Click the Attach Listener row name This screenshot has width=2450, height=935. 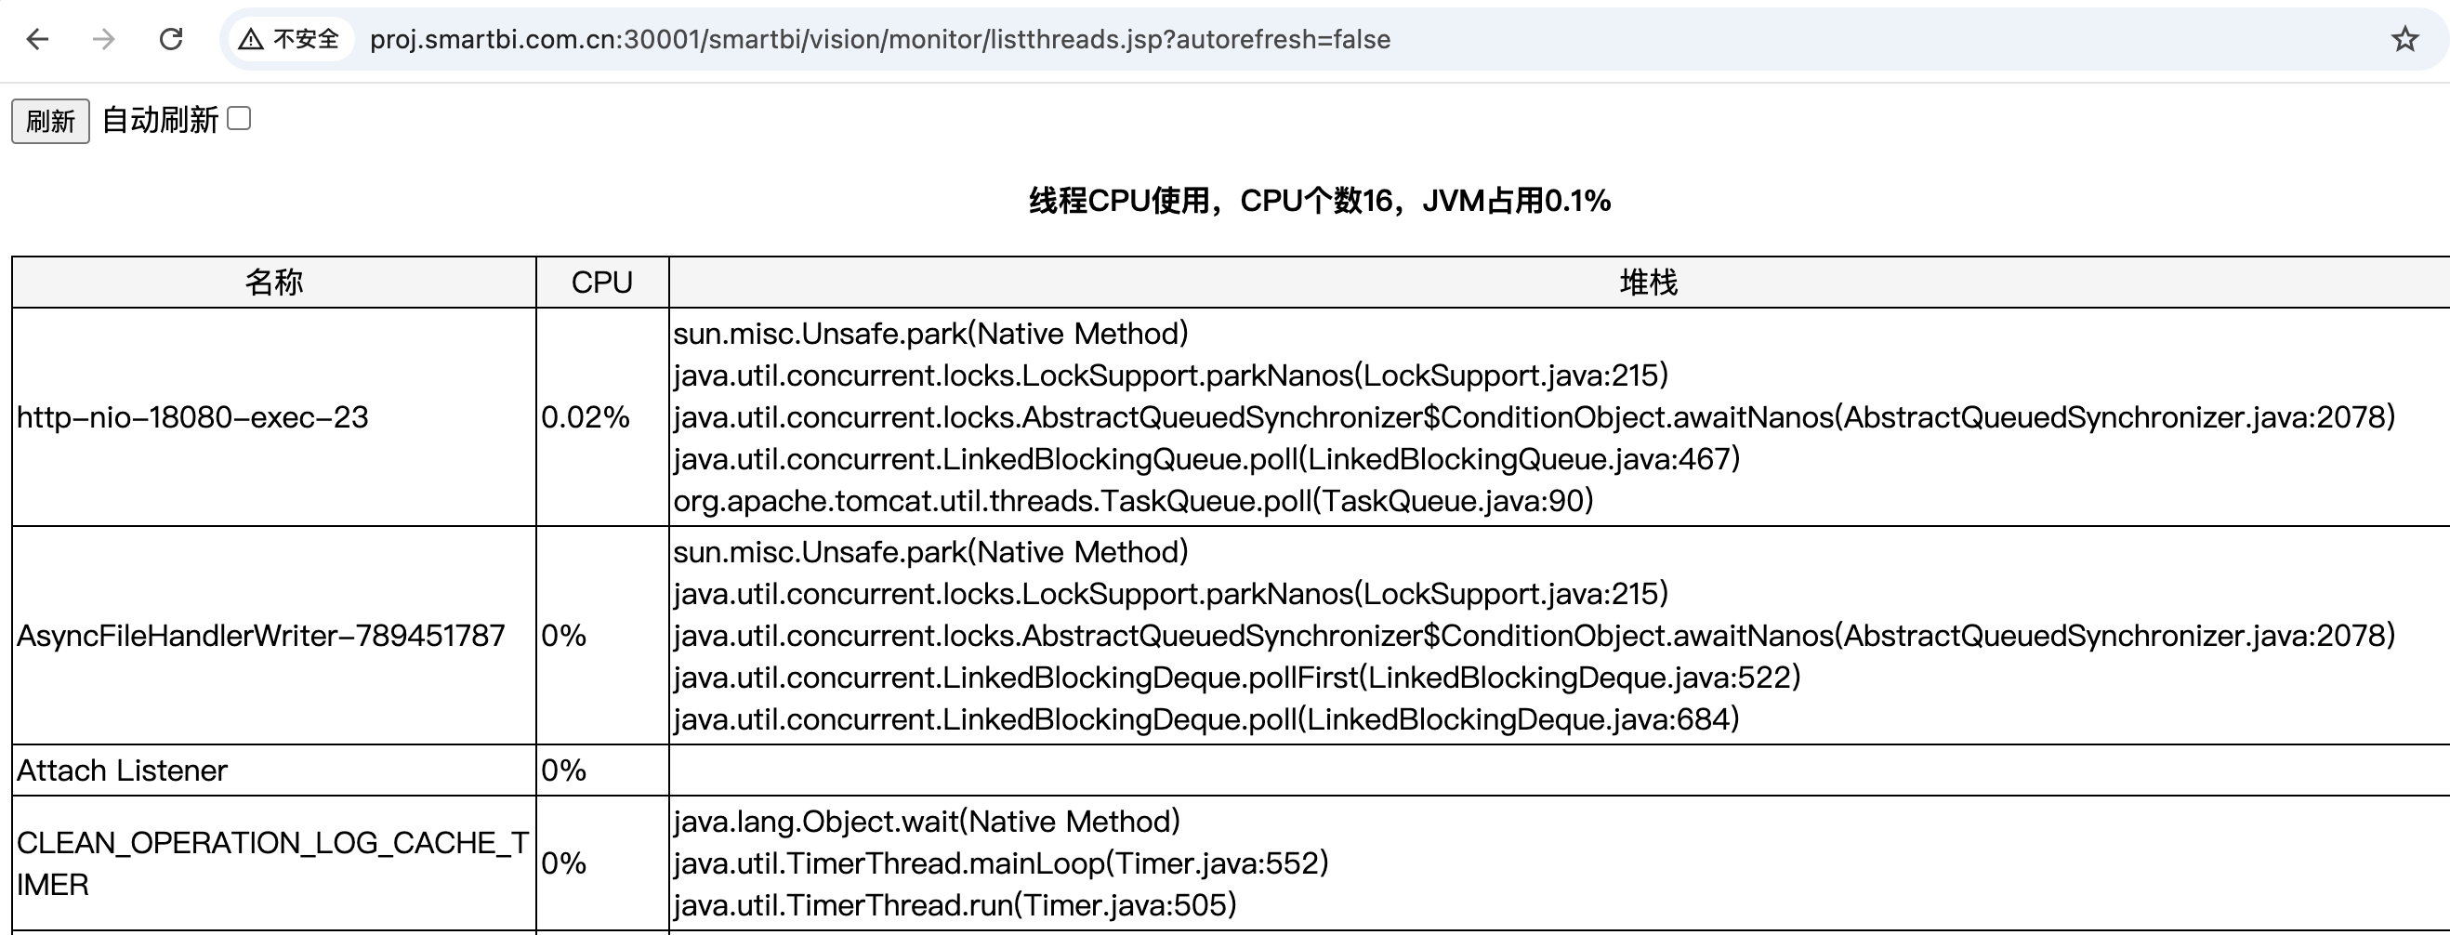122,770
